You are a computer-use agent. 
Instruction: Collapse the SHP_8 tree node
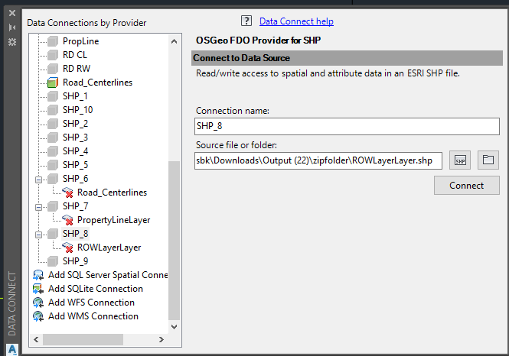coord(38,234)
